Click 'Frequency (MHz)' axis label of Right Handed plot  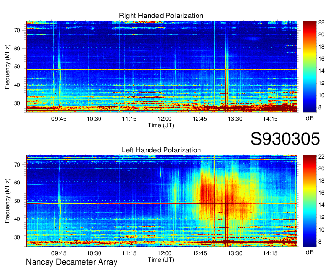[x=7, y=67]
